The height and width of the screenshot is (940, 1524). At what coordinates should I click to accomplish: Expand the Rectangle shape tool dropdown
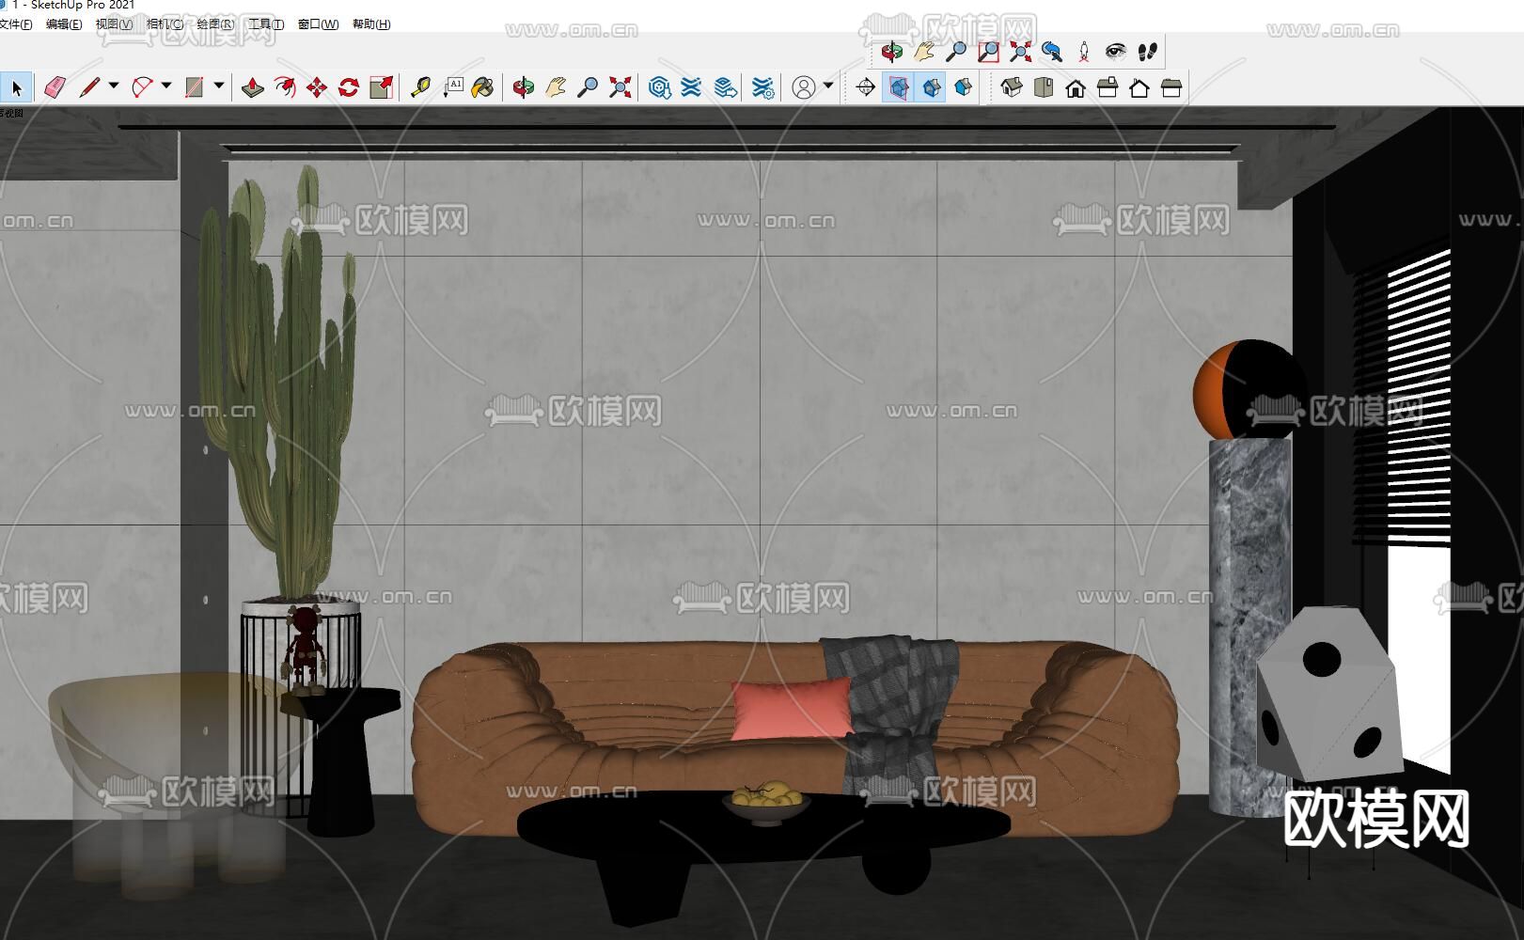219,86
